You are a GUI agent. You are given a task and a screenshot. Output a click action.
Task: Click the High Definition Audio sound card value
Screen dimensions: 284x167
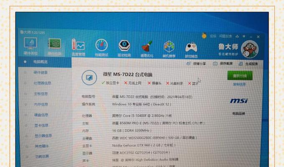pyautogui.click(x=145, y=160)
